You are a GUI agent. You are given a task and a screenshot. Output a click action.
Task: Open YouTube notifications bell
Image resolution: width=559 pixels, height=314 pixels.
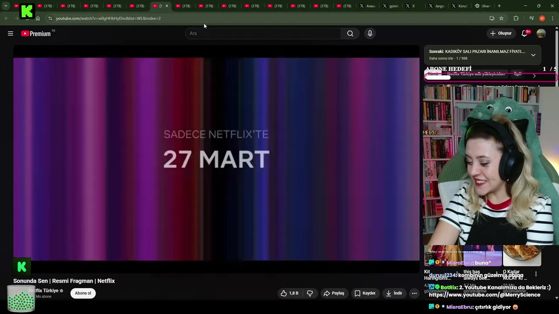click(x=525, y=34)
